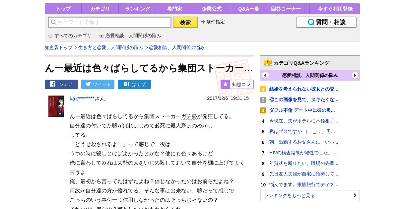The height and width of the screenshot is (209, 398).
Task: Open rank 6 朝、出勤するお父さんに link
Action: point(304,142)
